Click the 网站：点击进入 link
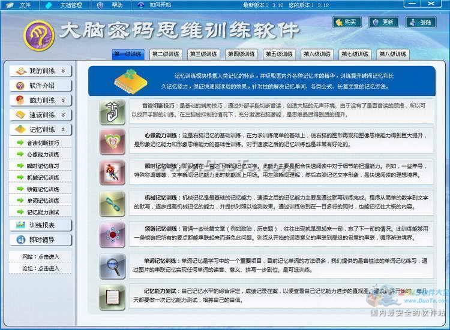This screenshot has height=330, width=450. pyautogui.click(x=42, y=257)
